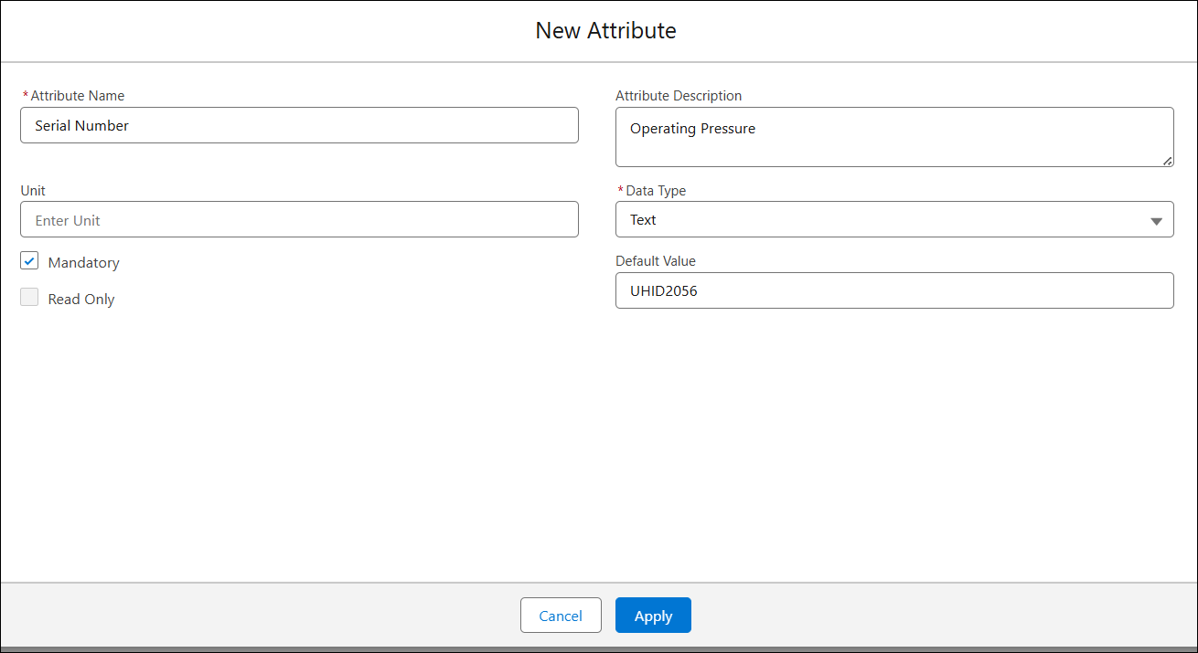Click the description resize handle
Viewport: 1198px width, 653px height.
1168,161
